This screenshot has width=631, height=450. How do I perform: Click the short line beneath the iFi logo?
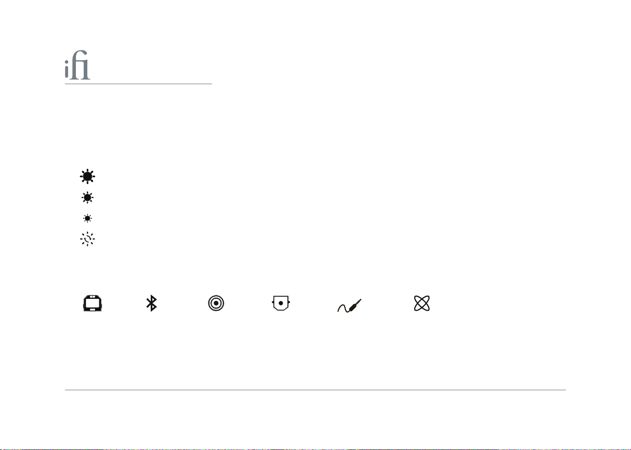click(x=138, y=84)
